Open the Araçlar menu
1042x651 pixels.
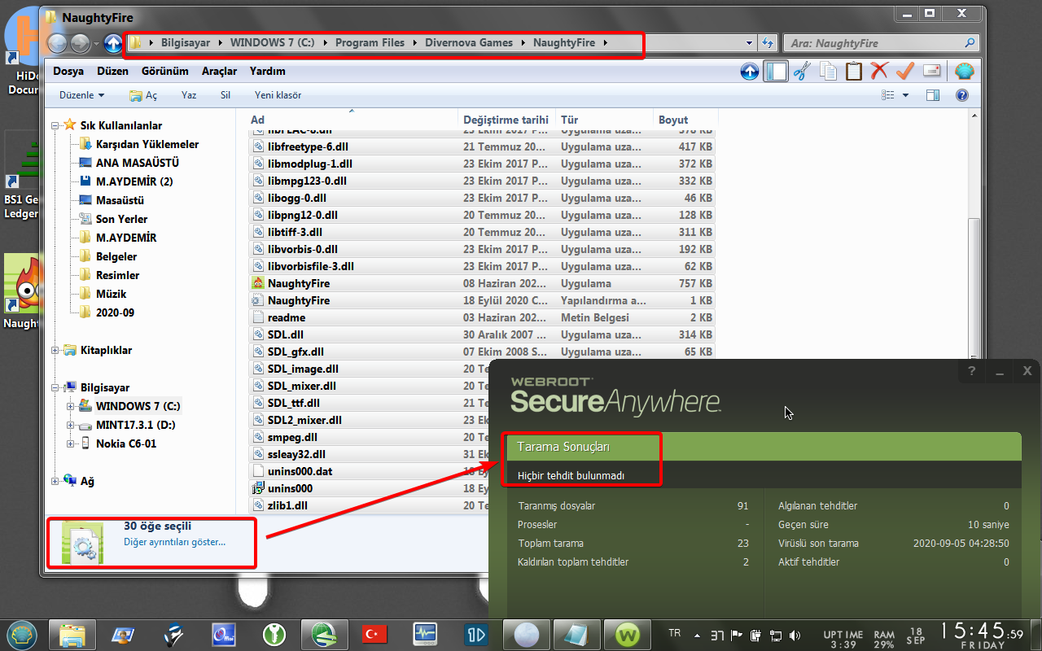coord(220,72)
